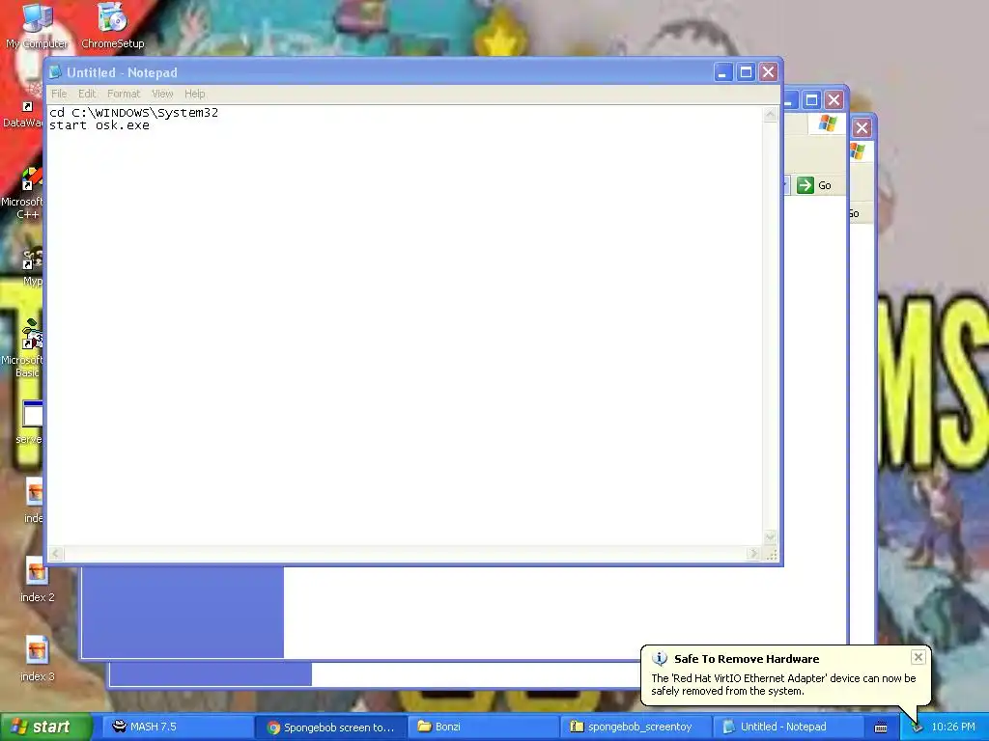The height and width of the screenshot is (741, 989).
Task: Open the View menu in Notepad
Action: click(162, 94)
